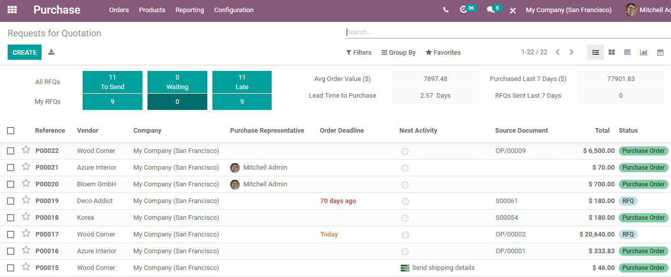
Task: Click activity clock icon for P00022
Action: (x=405, y=151)
